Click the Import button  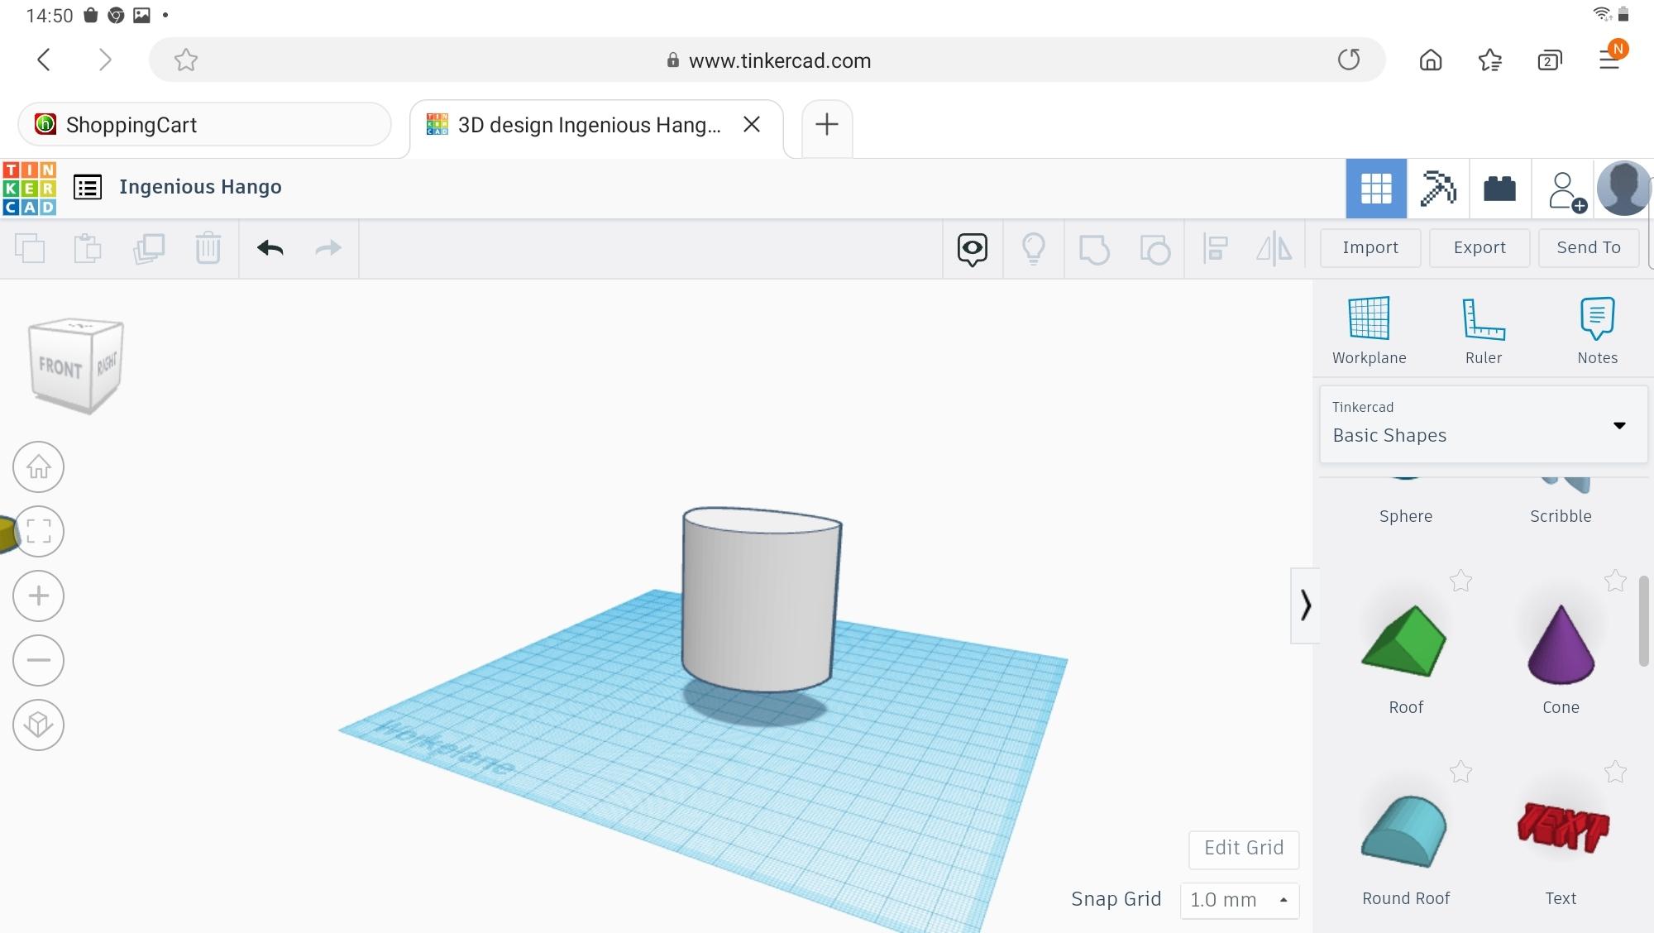1370,247
